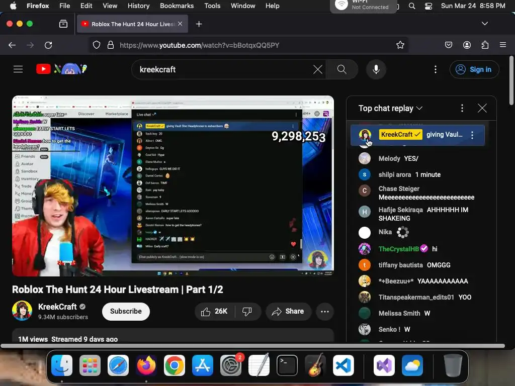Open the Apple menu
The height and width of the screenshot is (386, 515).
(x=13, y=6)
